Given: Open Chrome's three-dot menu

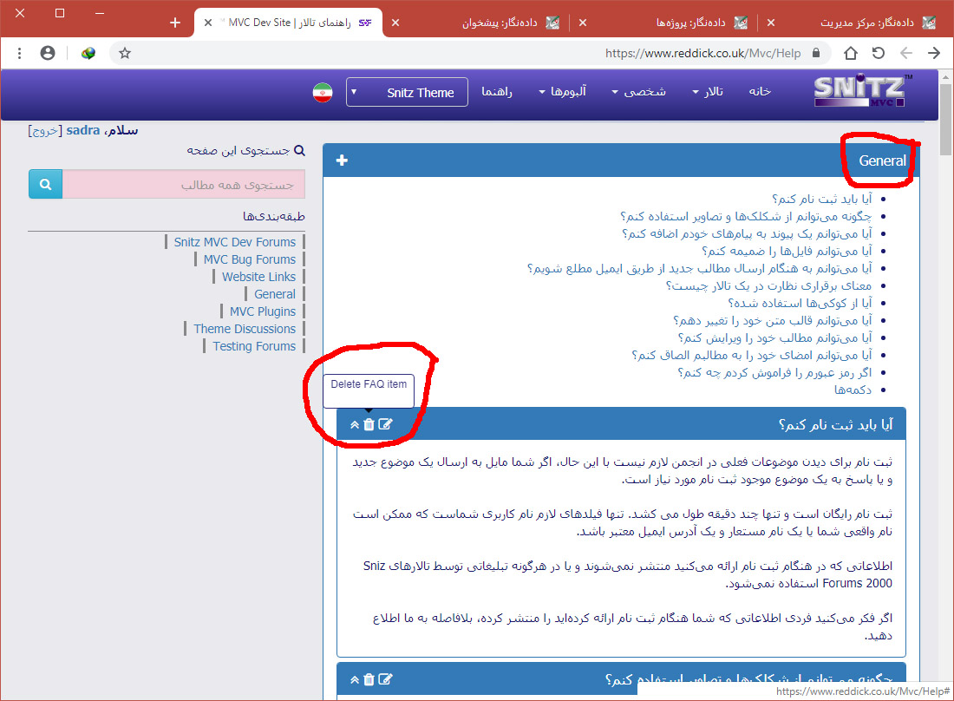Looking at the screenshot, I should coord(19,53).
